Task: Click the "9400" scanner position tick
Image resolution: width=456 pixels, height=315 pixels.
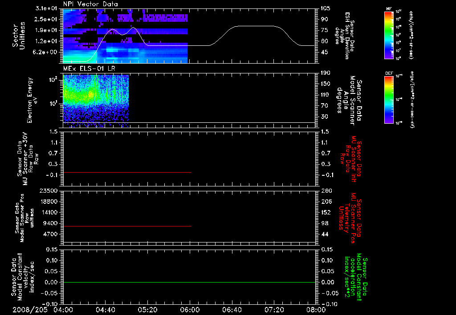Action: [x=51, y=223]
